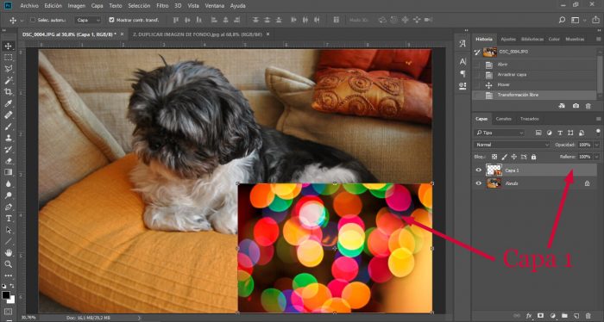Screen dimensions: 604x322
Task: Select the Path Selection tool
Action: [x=8, y=230]
